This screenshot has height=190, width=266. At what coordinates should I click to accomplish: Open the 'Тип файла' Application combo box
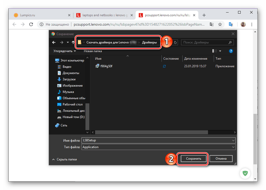click(158, 147)
